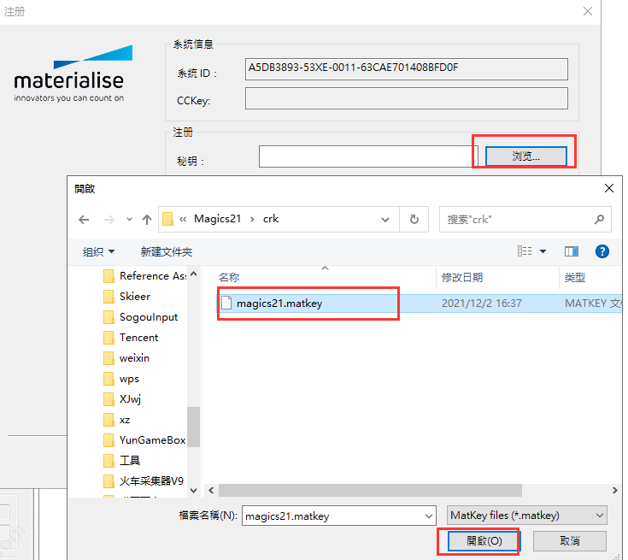628x560 pixels.
Task: Select the YunGameBox folder
Action: 144,440
